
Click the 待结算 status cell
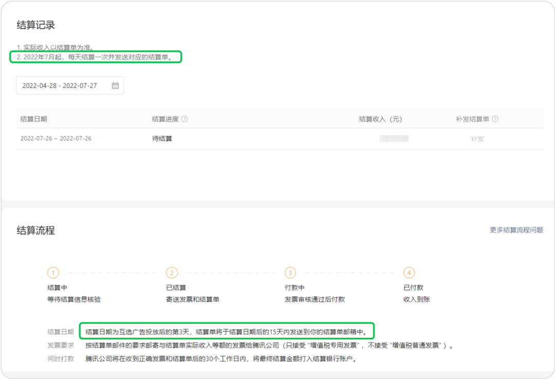[162, 138]
